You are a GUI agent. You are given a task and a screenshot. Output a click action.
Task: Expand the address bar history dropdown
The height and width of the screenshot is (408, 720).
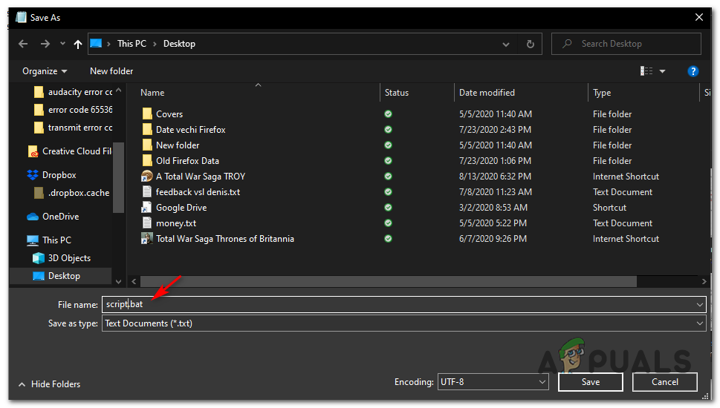(505, 44)
